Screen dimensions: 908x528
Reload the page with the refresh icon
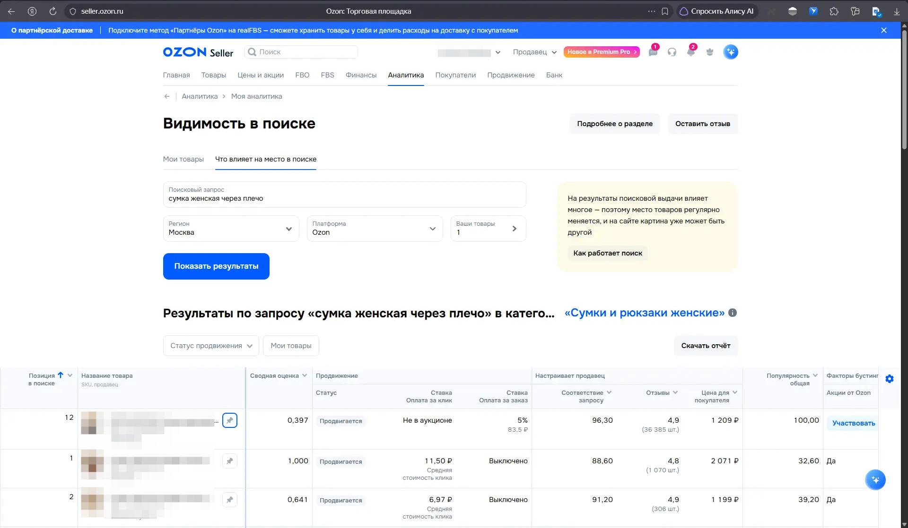(53, 11)
